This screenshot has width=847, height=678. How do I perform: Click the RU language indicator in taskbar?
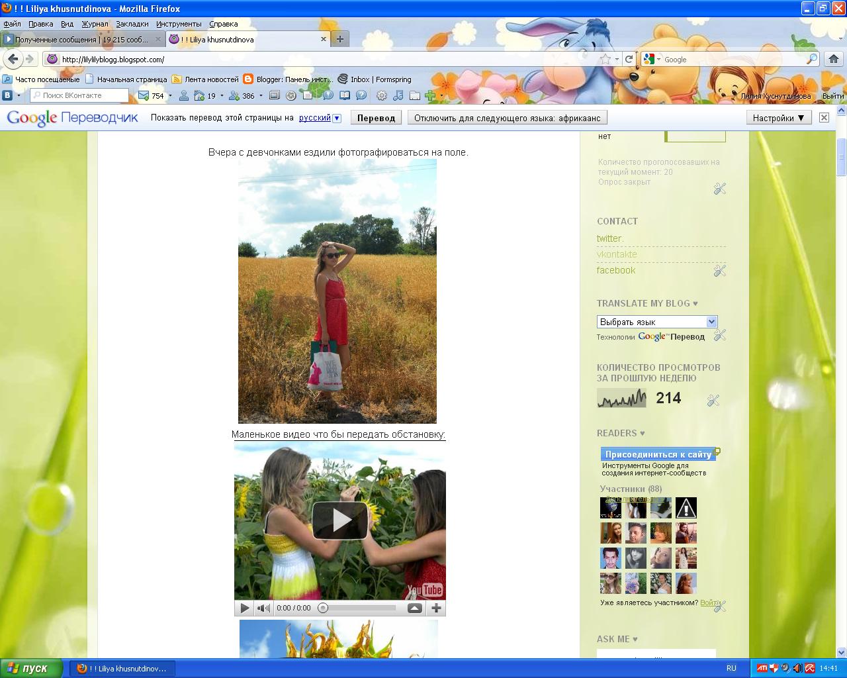click(731, 668)
